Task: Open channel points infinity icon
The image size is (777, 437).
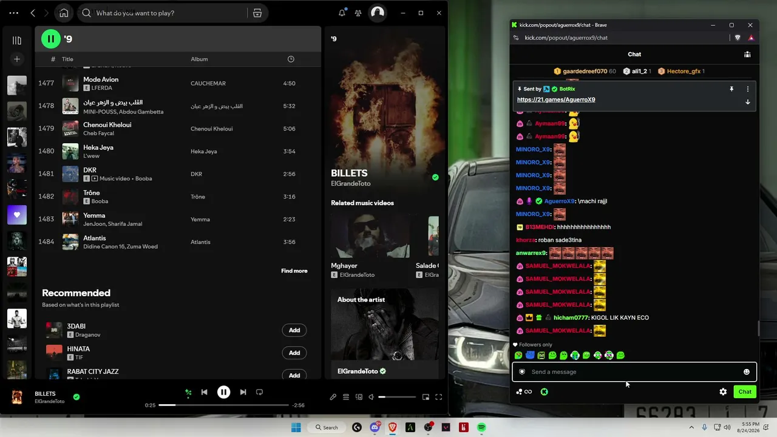Action: coord(524,392)
